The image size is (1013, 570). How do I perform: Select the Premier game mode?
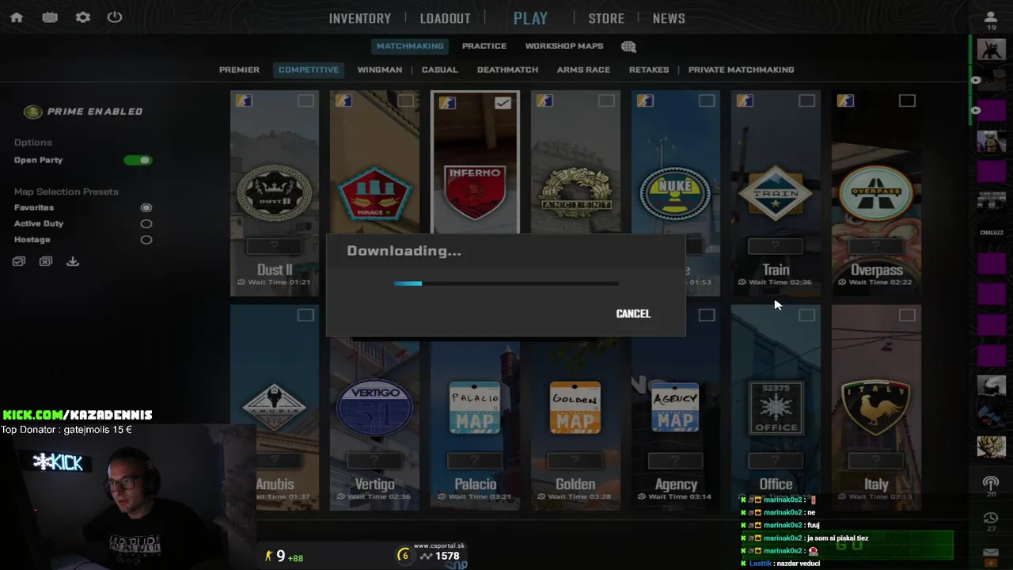[x=239, y=70]
